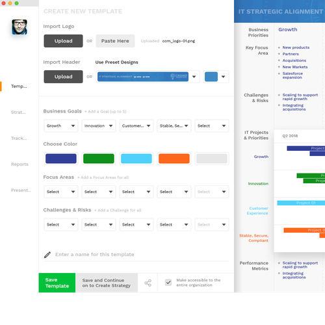The width and height of the screenshot is (325, 325).
Task: Choose the dark blue color swatch
Action: click(61, 159)
